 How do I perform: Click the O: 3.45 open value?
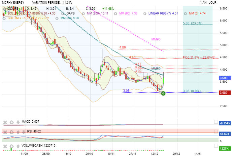click(32, 8)
